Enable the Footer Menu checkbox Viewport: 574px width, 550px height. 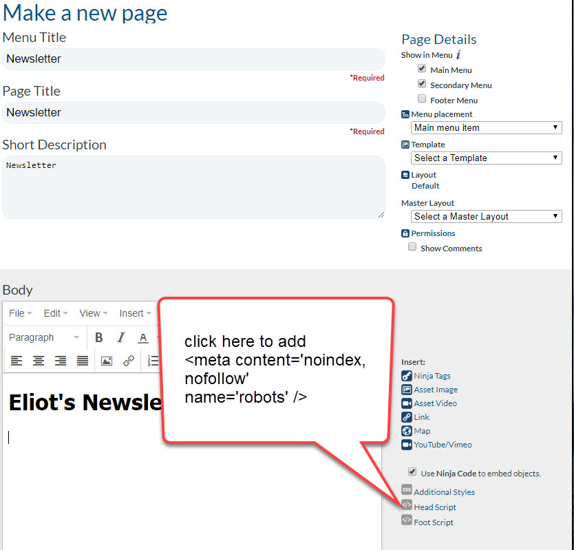coord(422,99)
